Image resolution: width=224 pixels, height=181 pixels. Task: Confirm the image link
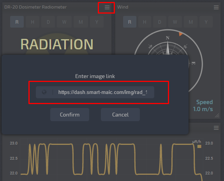[x=70, y=115]
